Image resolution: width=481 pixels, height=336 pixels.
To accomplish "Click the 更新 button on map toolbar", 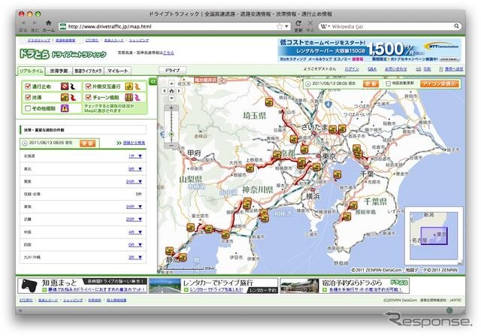I will [x=371, y=83].
